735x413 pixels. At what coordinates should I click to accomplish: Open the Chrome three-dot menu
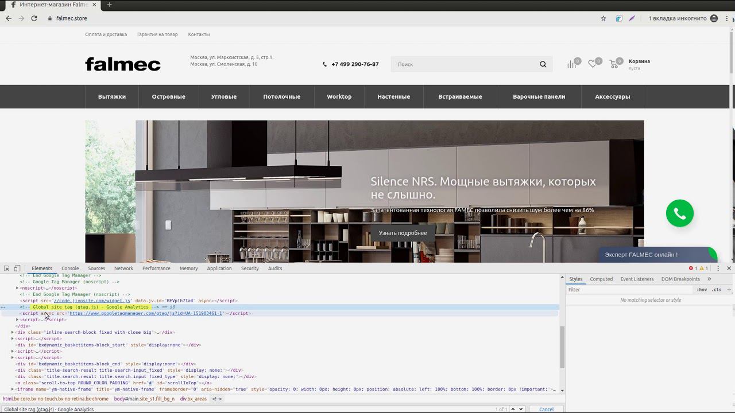click(x=727, y=18)
